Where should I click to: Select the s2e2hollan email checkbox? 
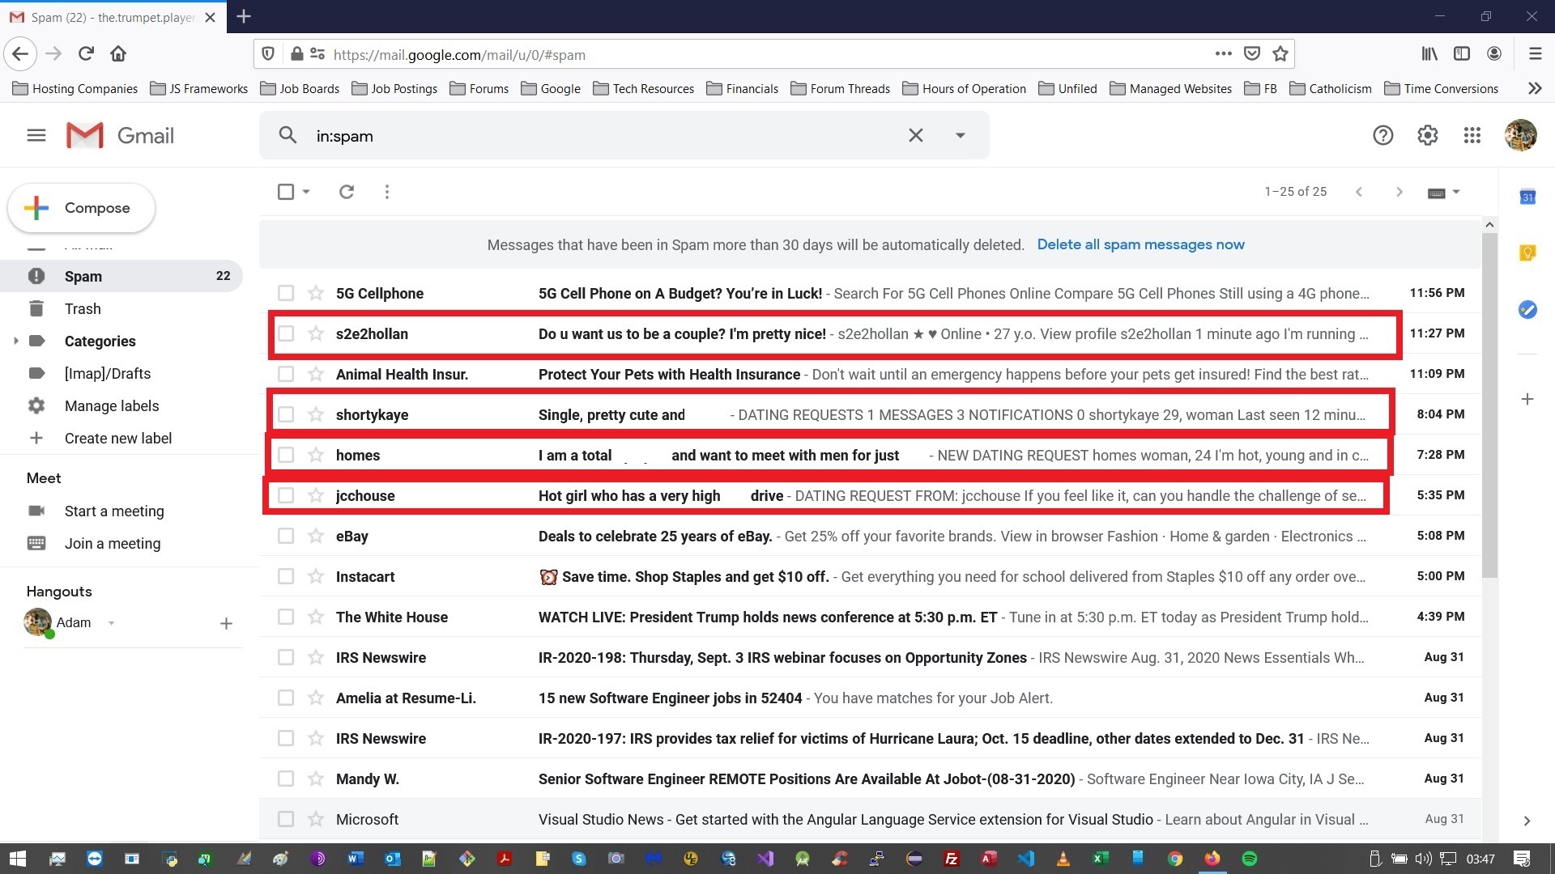coord(285,333)
